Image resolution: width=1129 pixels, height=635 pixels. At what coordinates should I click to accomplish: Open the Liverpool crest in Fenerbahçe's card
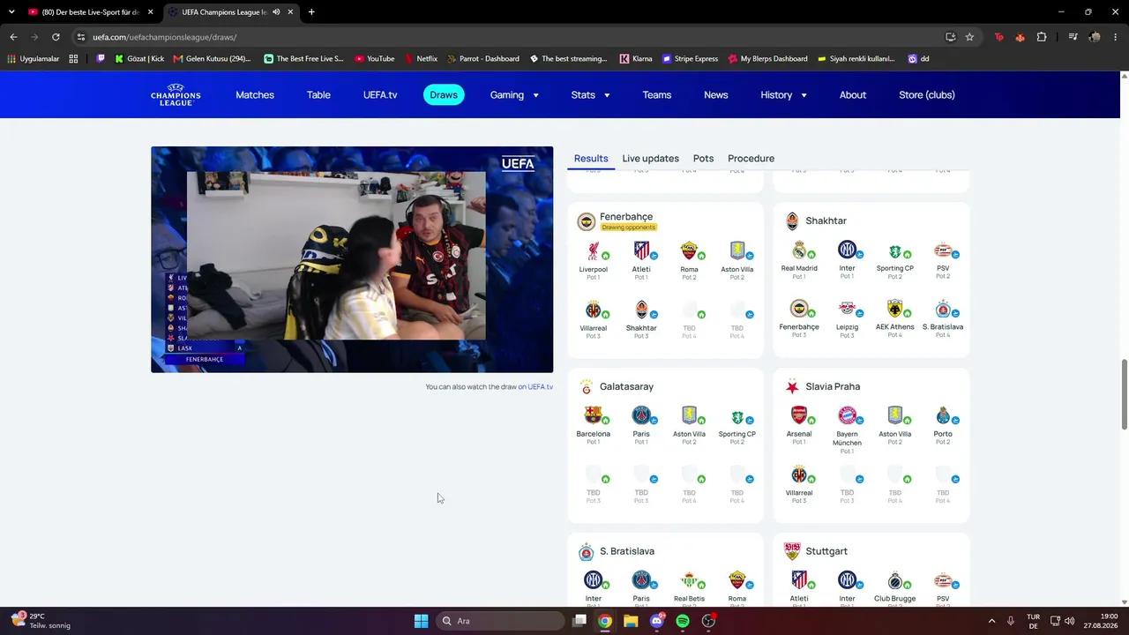click(594, 251)
